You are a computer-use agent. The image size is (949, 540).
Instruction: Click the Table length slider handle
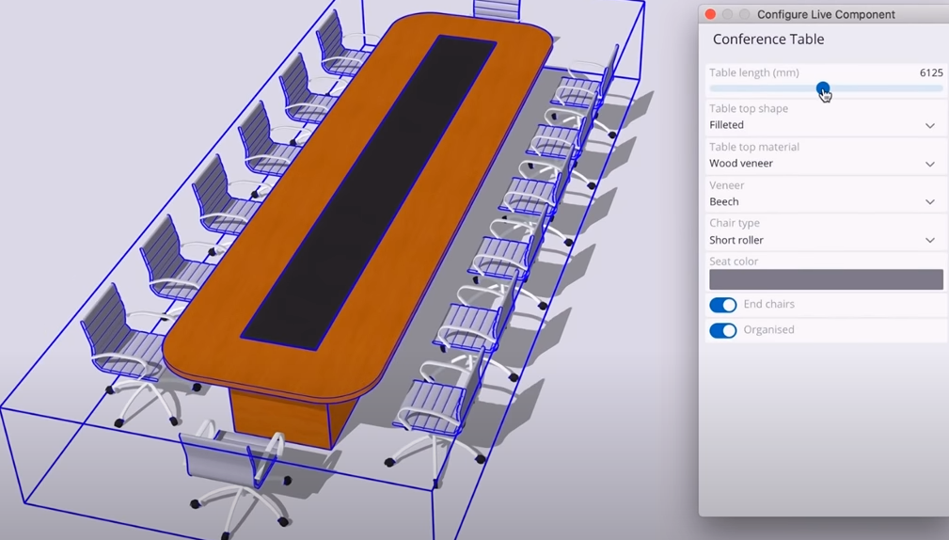[823, 88]
